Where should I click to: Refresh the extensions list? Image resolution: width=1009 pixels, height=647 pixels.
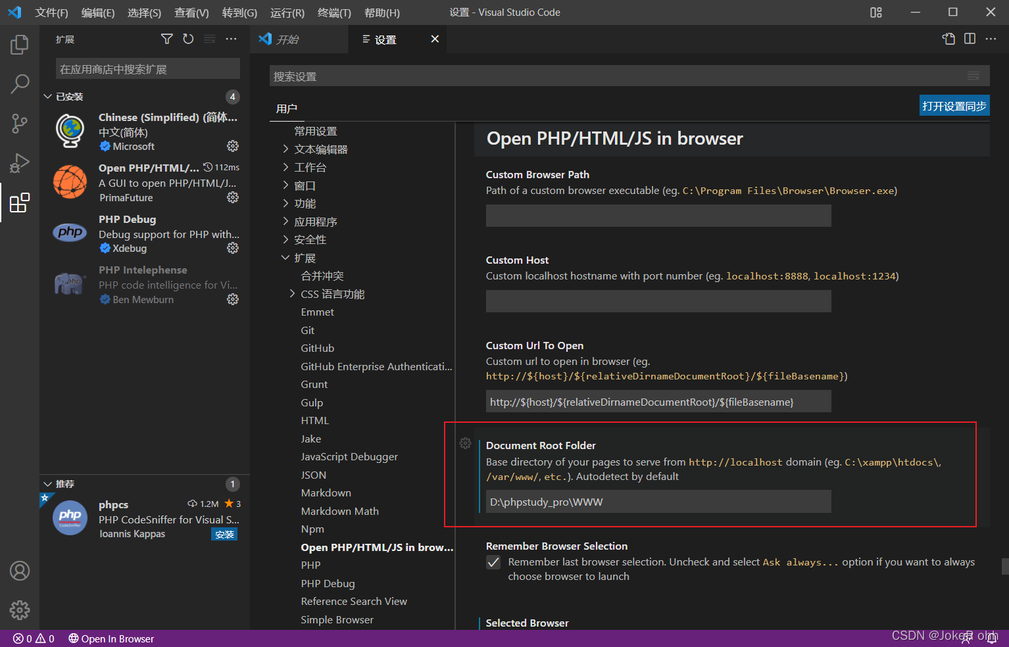point(188,39)
